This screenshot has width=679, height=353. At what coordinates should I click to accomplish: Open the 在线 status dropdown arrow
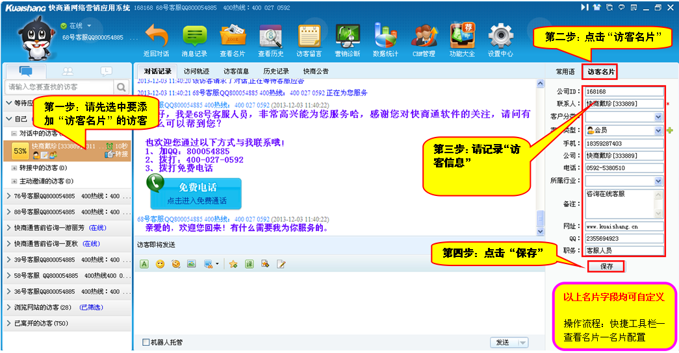pos(88,26)
